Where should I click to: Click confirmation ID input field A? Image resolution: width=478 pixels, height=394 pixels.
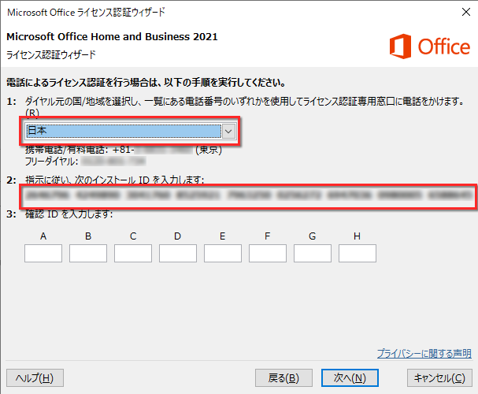pos(43,253)
